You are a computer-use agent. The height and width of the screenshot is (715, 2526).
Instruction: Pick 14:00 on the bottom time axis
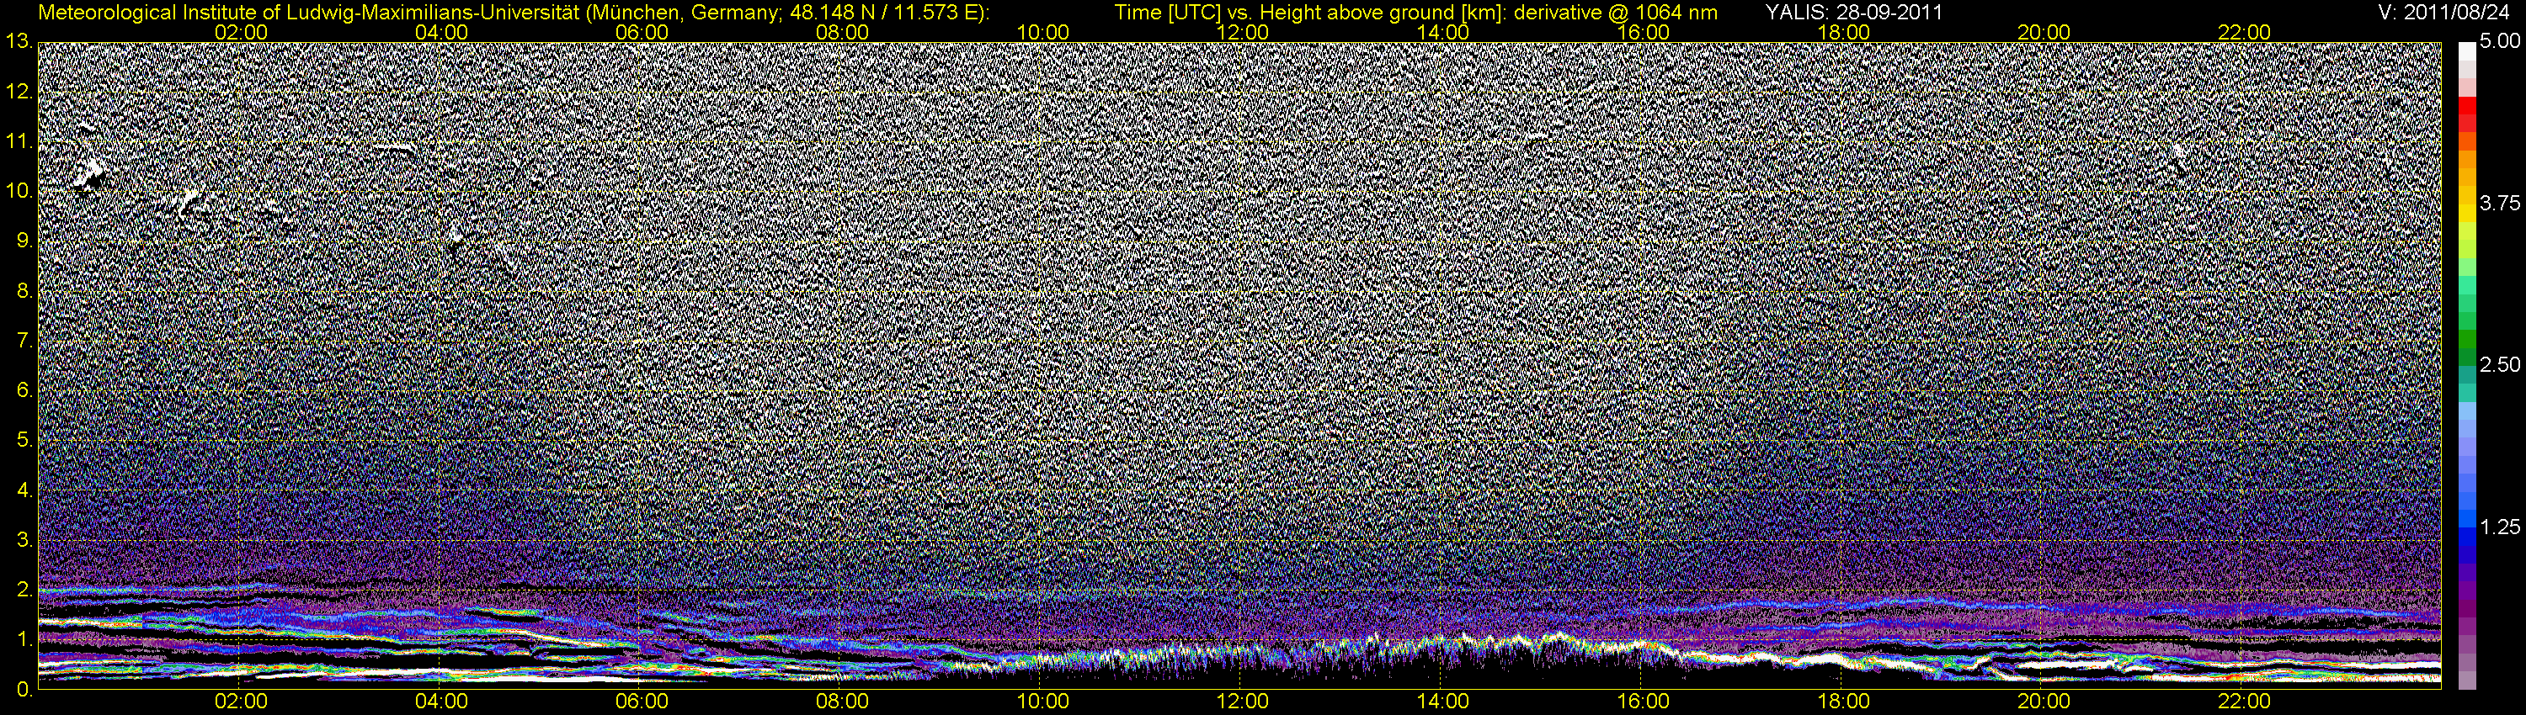click(x=1443, y=702)
